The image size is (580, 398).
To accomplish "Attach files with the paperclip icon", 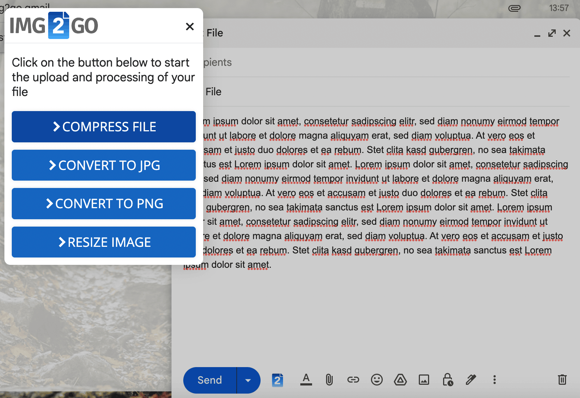I will point(329,380).
